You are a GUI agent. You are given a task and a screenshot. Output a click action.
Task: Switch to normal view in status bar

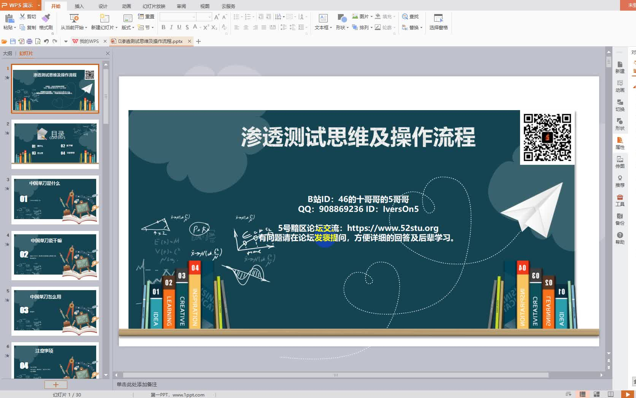582,394
